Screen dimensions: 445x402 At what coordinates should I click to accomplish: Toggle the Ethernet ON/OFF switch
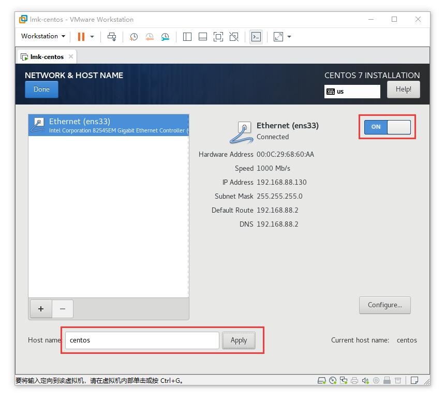tap(388, 127)
